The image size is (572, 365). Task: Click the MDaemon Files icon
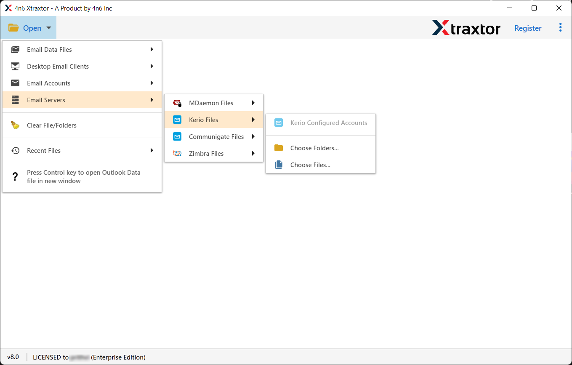click(x=177, y=103)
